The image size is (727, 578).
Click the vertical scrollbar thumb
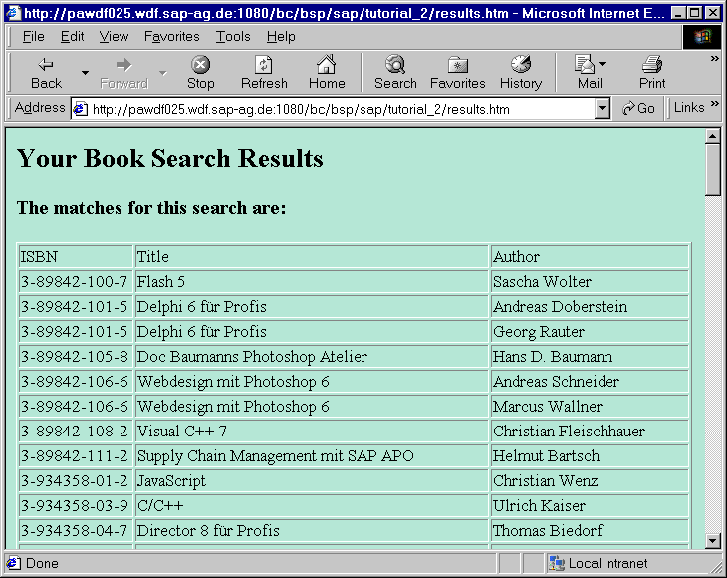point(712,169)
